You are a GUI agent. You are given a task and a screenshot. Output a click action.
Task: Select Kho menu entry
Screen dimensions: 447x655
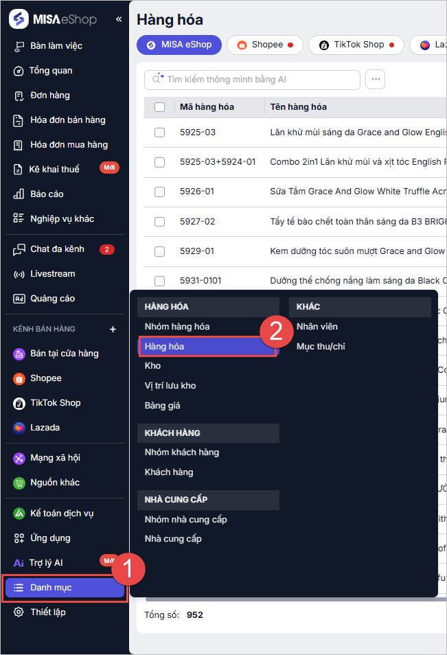pos(152,366)
